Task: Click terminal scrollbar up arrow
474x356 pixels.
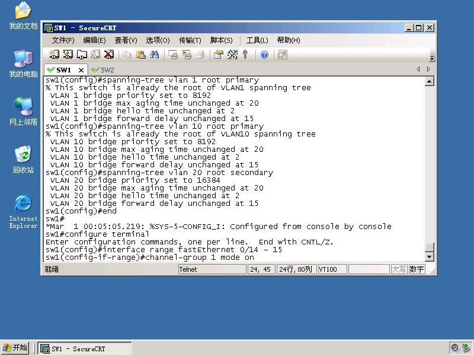Action: click(430, 81)
